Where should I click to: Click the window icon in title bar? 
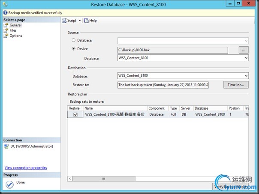pyautogui.click(x=5, y=4)
